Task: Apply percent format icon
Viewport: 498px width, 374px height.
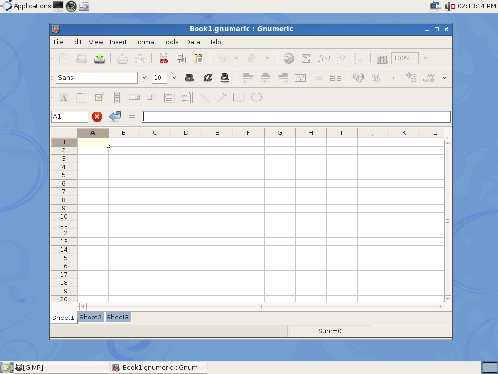Action: (x=376, y=78)
